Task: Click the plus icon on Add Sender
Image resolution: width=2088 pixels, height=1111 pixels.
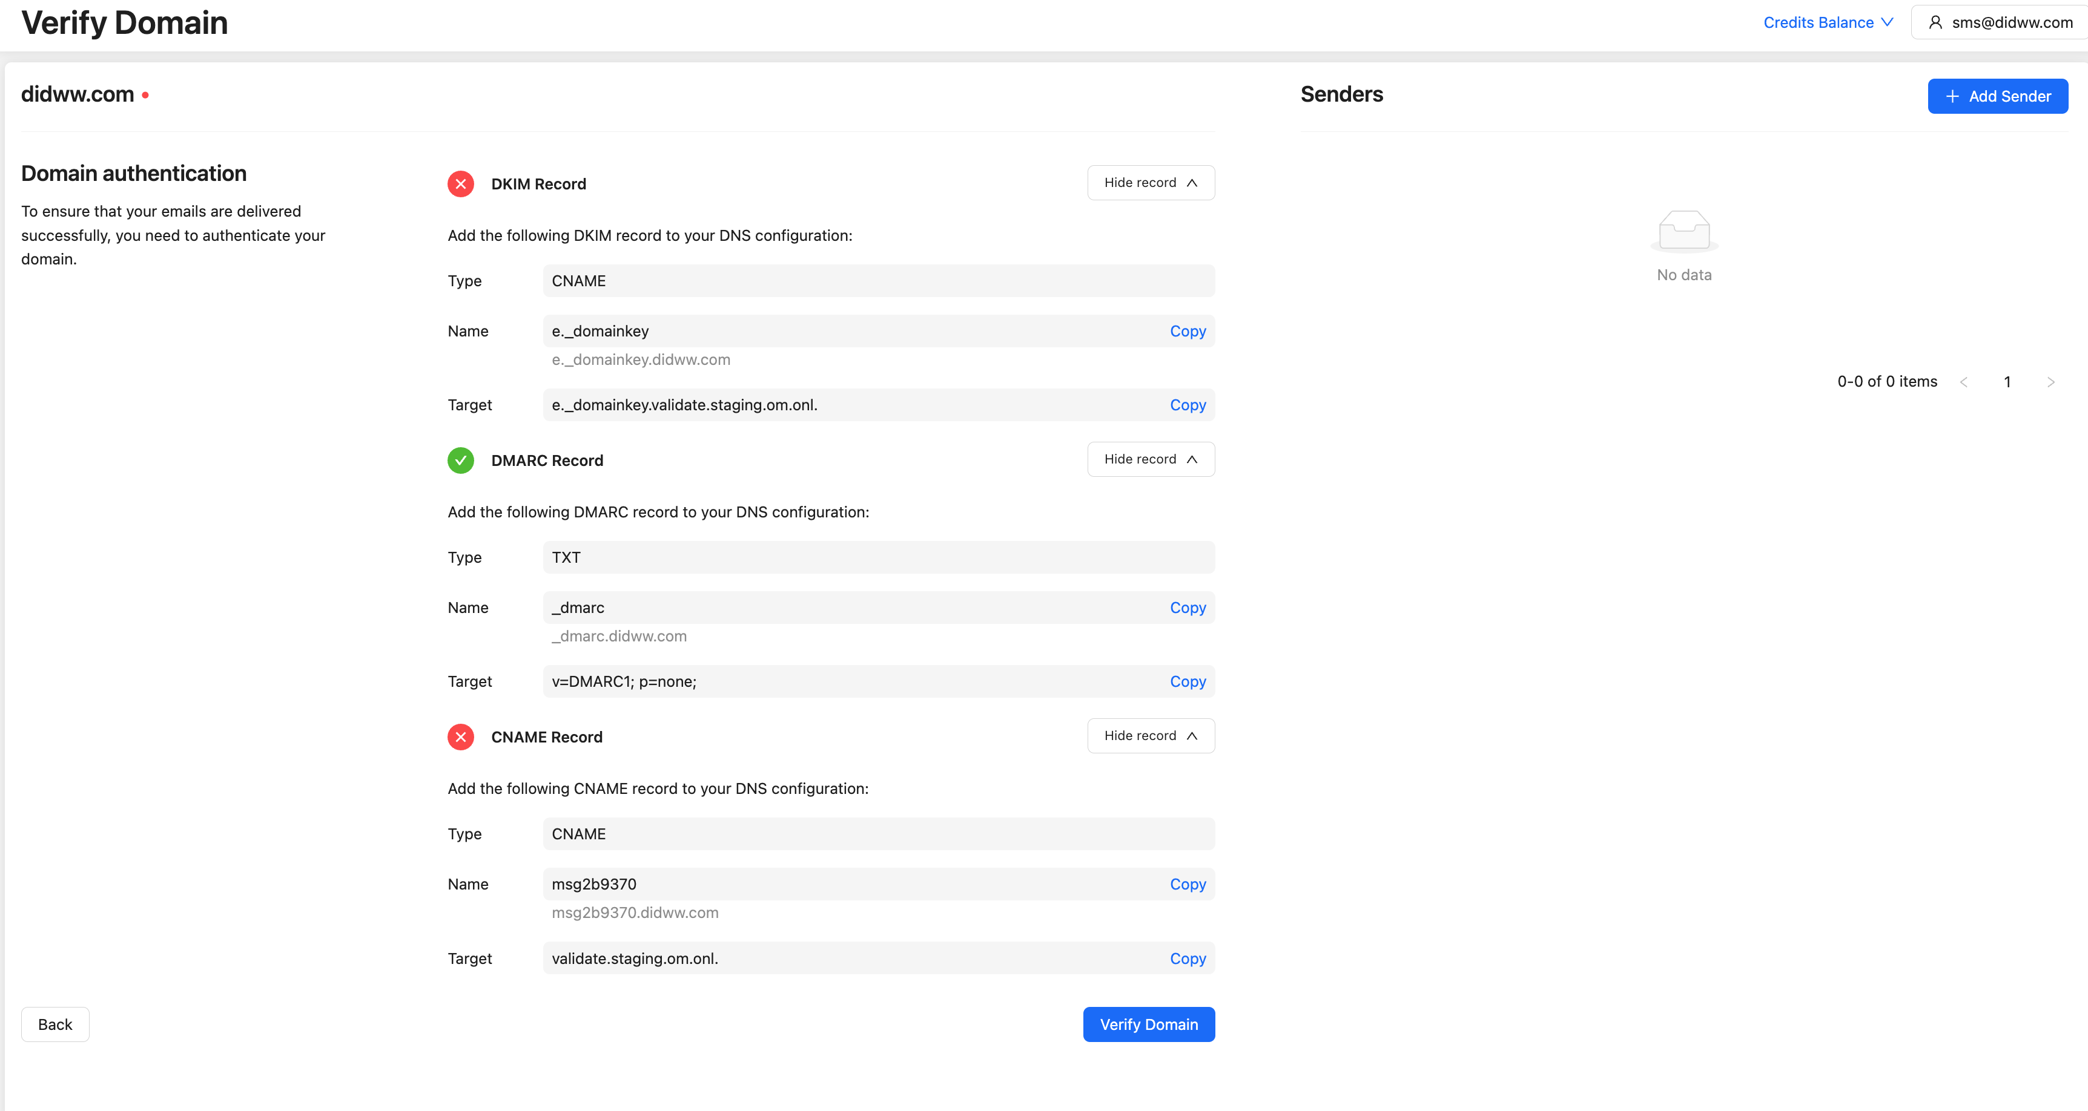Action: click(1952, 96)
